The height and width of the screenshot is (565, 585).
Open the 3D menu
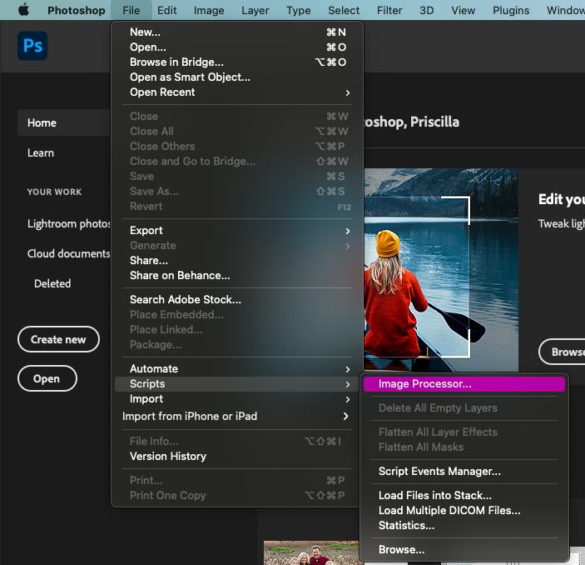[426, 11]
